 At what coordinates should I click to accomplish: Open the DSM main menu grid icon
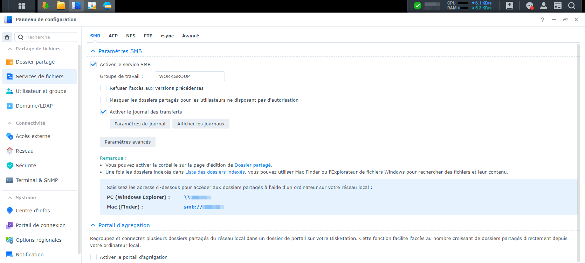22,6
